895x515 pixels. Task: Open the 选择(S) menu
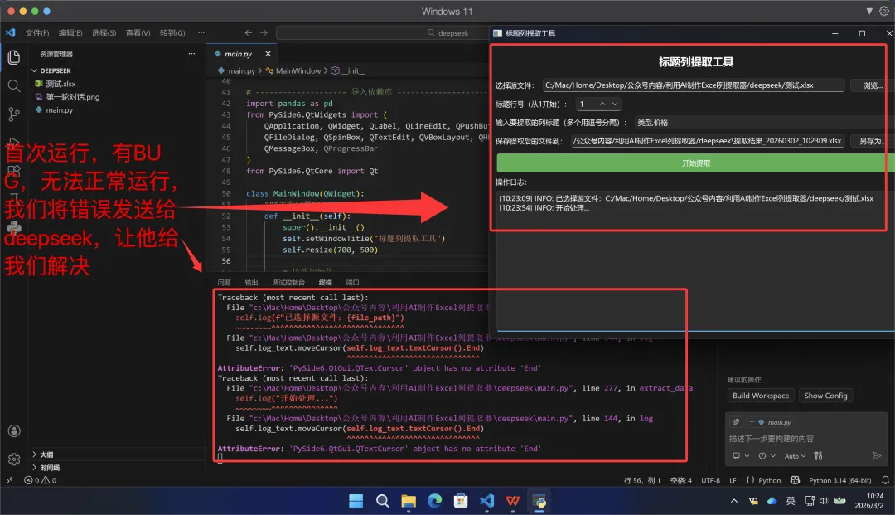click(104, 32)
